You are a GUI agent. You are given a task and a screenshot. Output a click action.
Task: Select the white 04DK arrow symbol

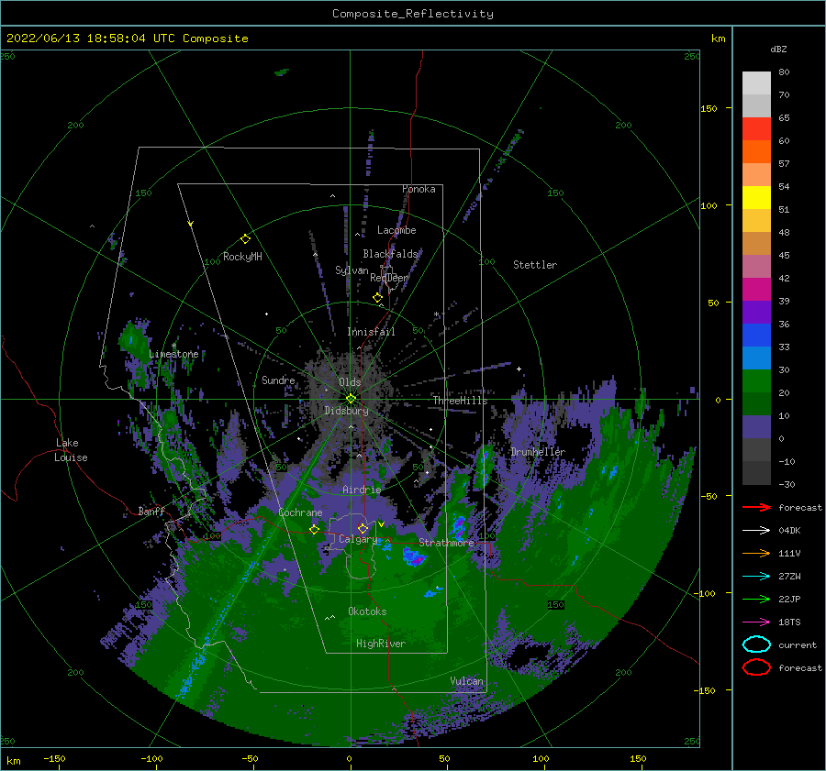point(756,530)
